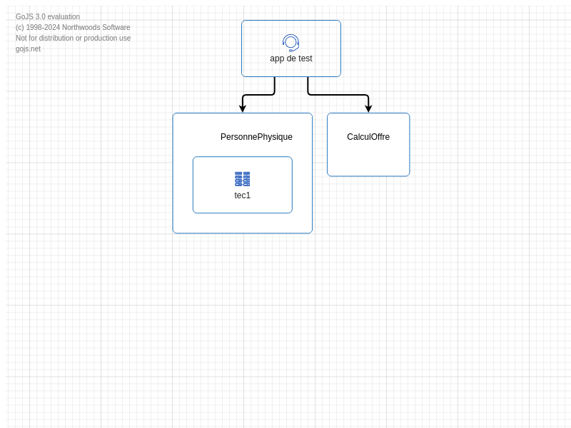
Task: Select the CalculOffre node label
Action: click(368, 137)
